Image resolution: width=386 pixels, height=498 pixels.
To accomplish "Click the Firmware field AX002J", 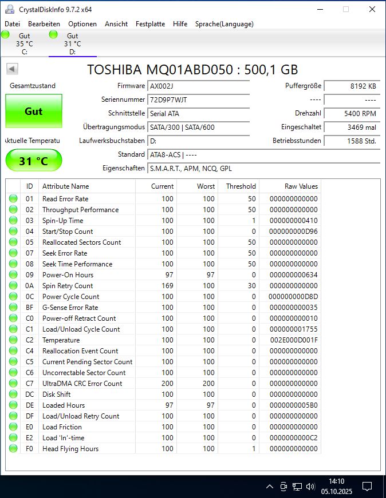I will [198, 86].
